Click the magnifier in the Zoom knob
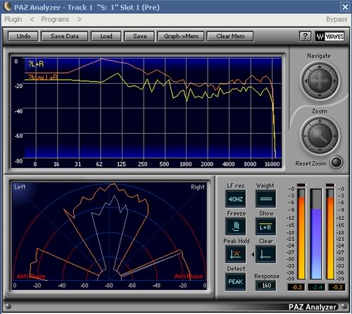Image resolution: width=352 pixels, height=314 pixels. 320,136
